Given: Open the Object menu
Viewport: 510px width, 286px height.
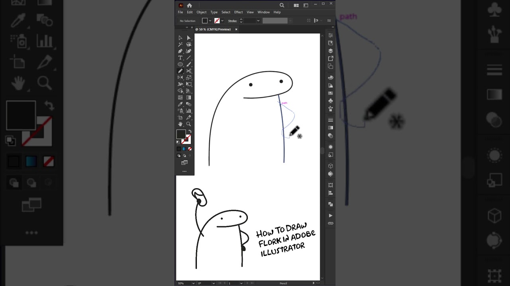Looking at the screenshot, I should pos(201,12).
